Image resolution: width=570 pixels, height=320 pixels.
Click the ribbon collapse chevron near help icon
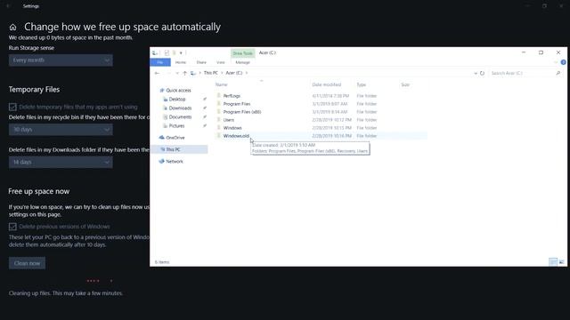coord(556,62)
